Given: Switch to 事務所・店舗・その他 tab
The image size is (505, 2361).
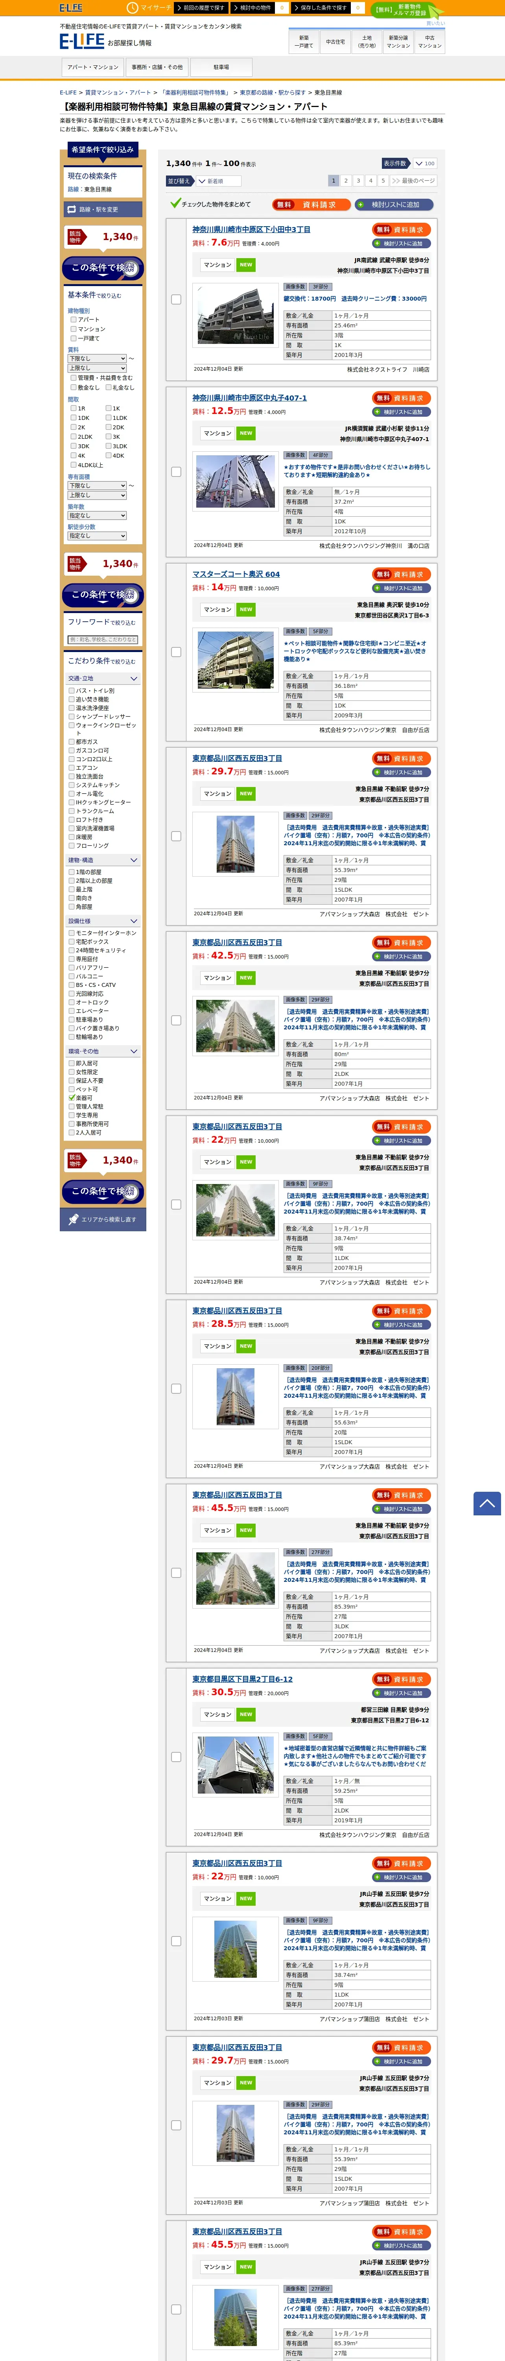Looking at the screenshot, I should [x=157, y=67].
